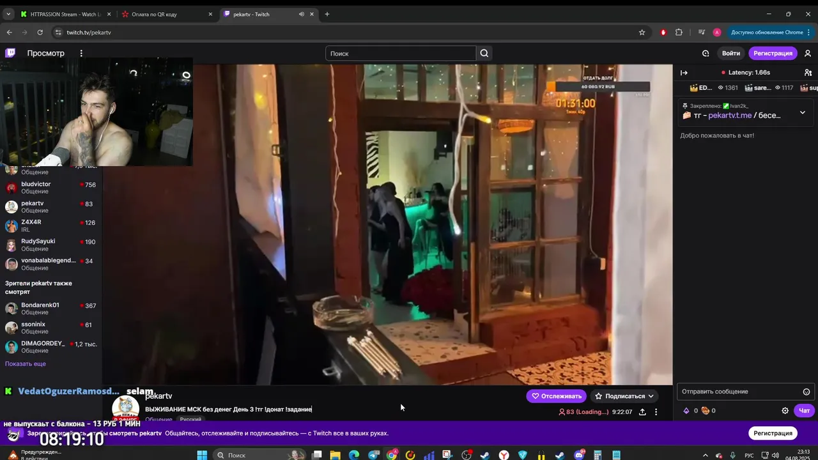
Task: Open the Windows Start menu
Action: (x=202, y=455)
